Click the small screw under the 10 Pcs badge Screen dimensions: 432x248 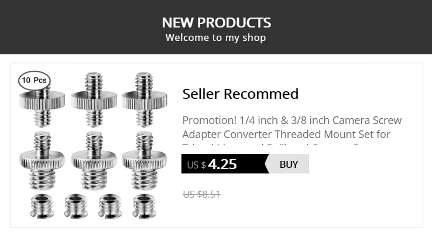(x=41, y=105)
